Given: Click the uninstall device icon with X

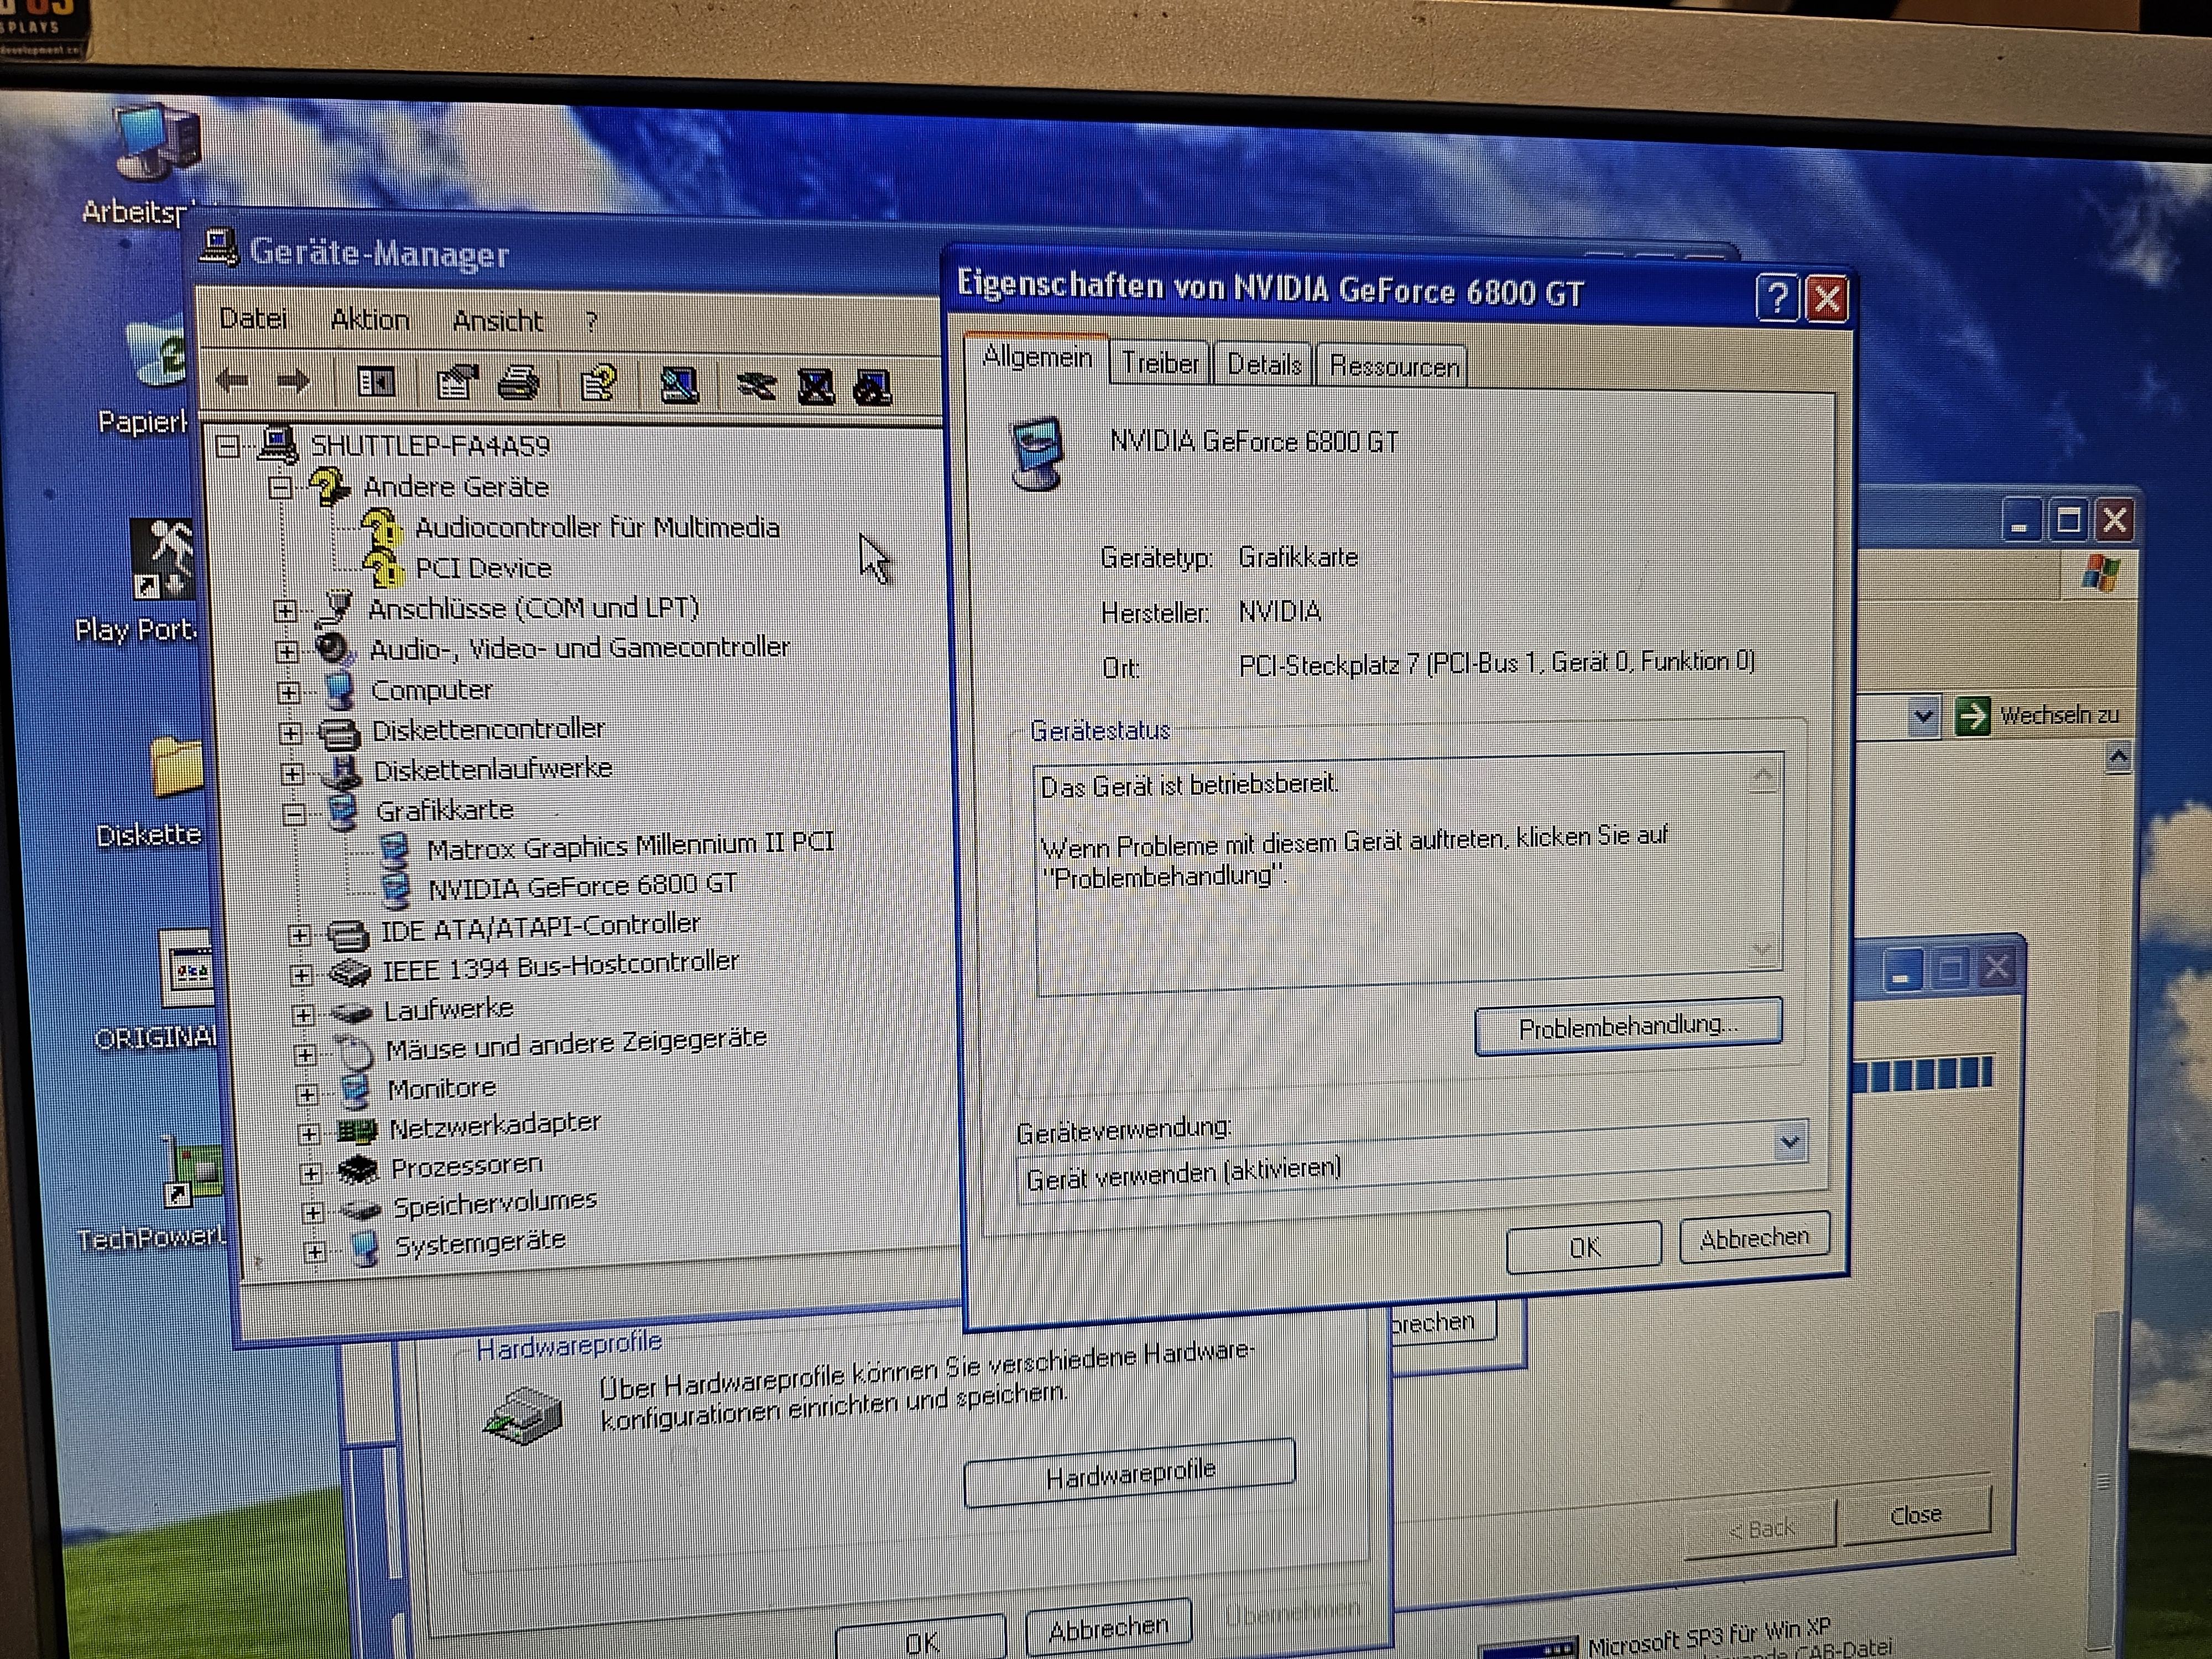Looking at the screenshot, I should 816,387.
